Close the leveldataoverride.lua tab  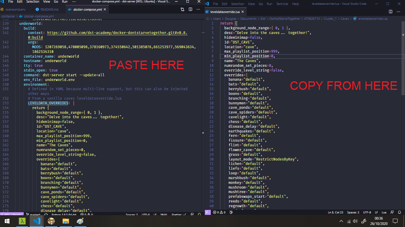[x=243, y=12]
